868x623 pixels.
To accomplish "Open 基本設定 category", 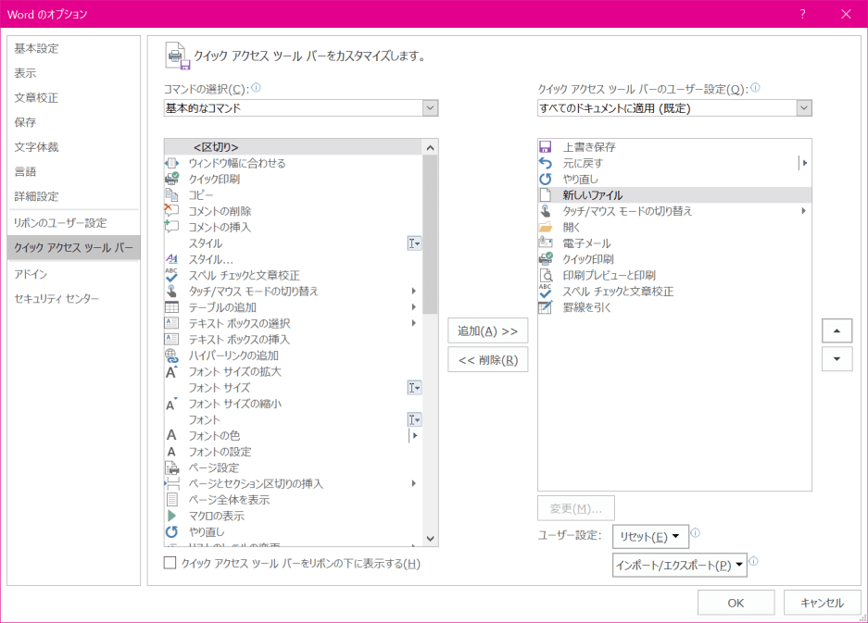I will pos(73,49).
